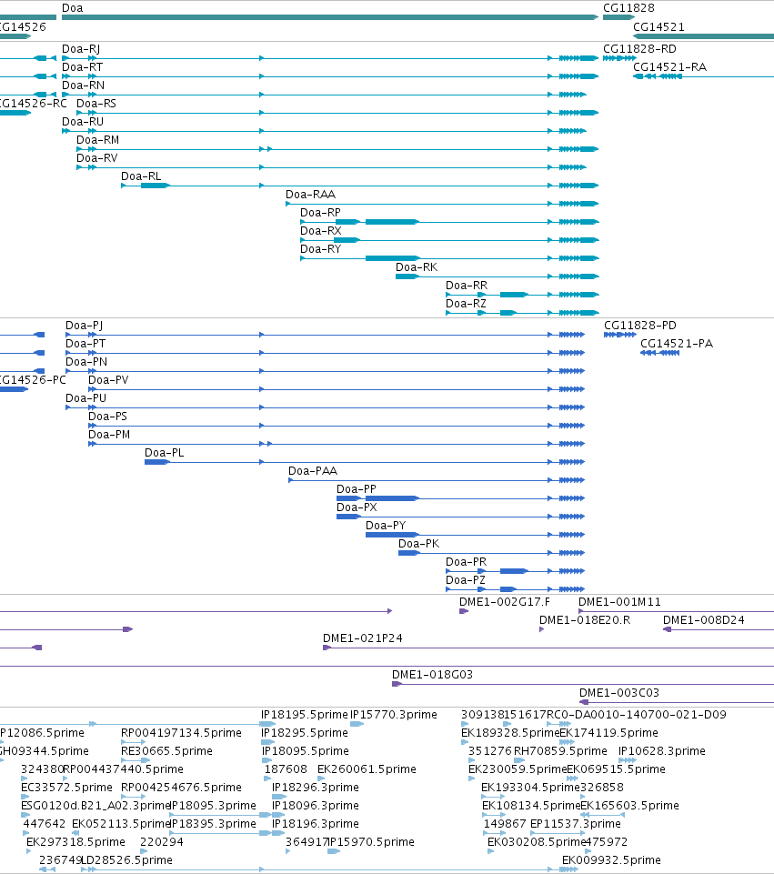This screenshot has height=874, width=774.
Task: Select the RC0-DA0010-140700-021-D09 label
Action: tap(637, 715)
